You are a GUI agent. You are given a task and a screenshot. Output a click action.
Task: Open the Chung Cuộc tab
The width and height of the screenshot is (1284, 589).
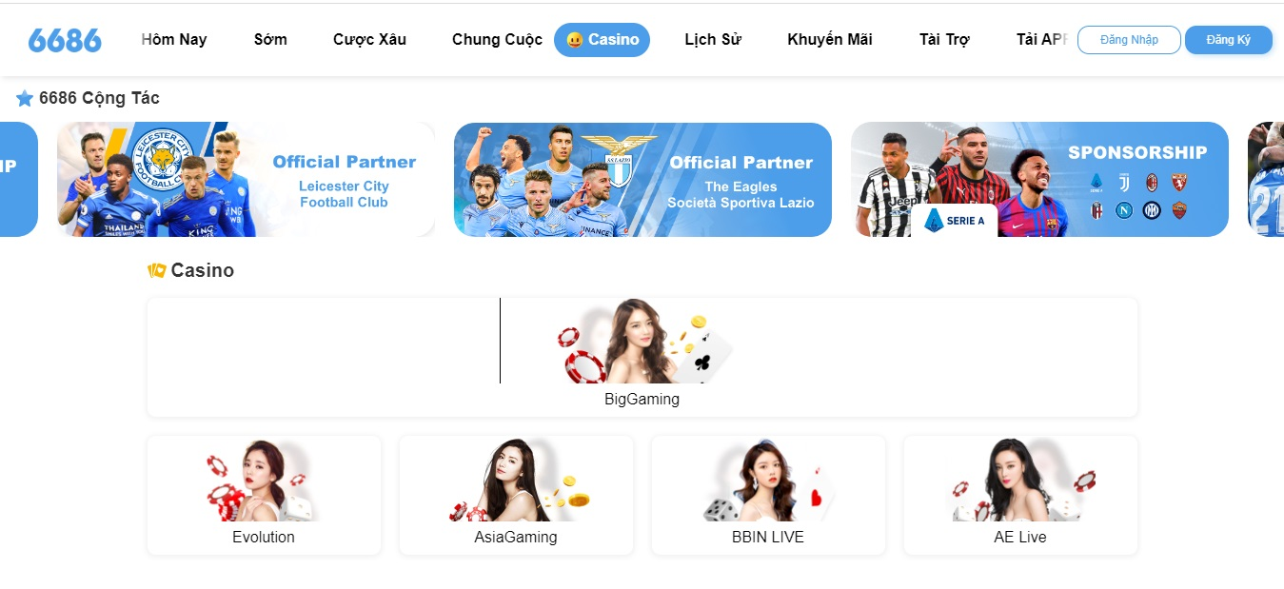(x=497, y=40)
